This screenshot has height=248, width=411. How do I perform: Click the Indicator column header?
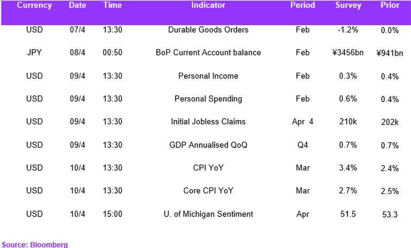208,5
